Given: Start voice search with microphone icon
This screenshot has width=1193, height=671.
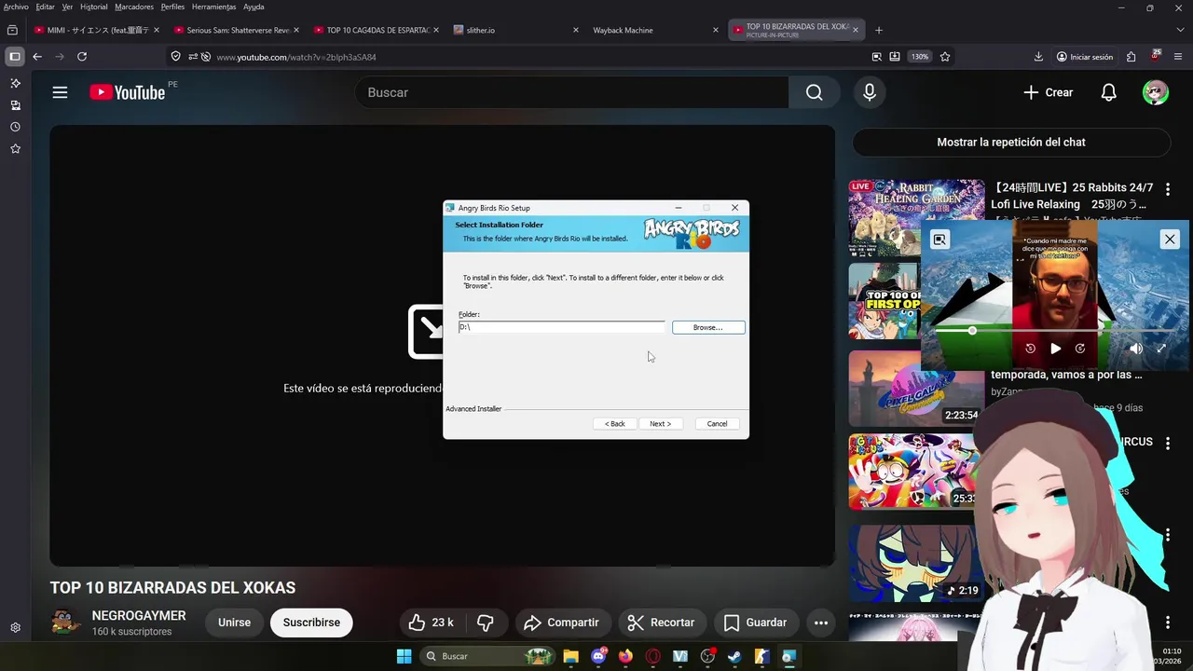Looking at the screenshot, I should click(870, 92).
